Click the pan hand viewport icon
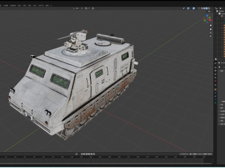The height and width of the screenshot is (168, 225). click(x=210, y=29)
